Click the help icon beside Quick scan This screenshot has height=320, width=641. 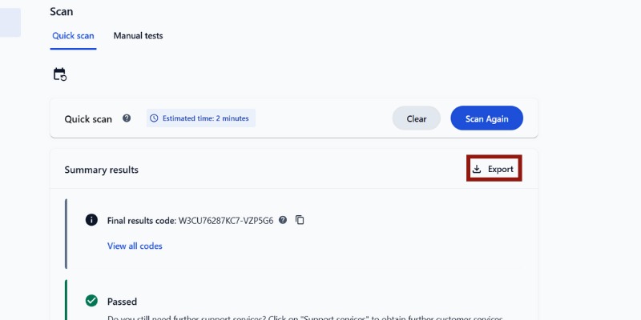point(127,118)
